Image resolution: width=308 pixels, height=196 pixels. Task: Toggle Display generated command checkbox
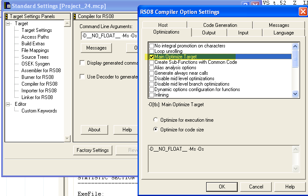82,63
